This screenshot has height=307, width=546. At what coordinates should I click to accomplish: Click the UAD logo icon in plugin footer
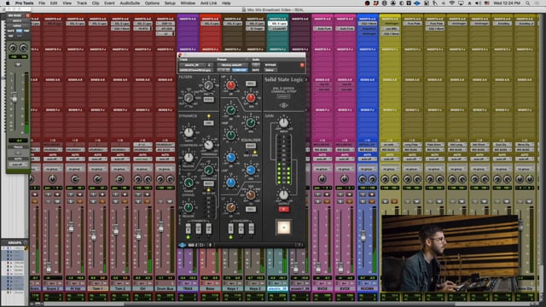pos(182,245)
